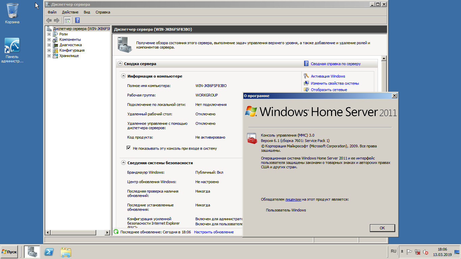Screen dimensions: 461x259
Task: Click Настроить обновление link
Action: (214, 232)
